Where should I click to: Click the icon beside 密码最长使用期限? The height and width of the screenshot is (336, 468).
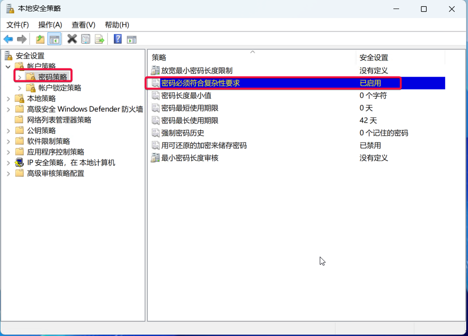click(x=155, y=120)
